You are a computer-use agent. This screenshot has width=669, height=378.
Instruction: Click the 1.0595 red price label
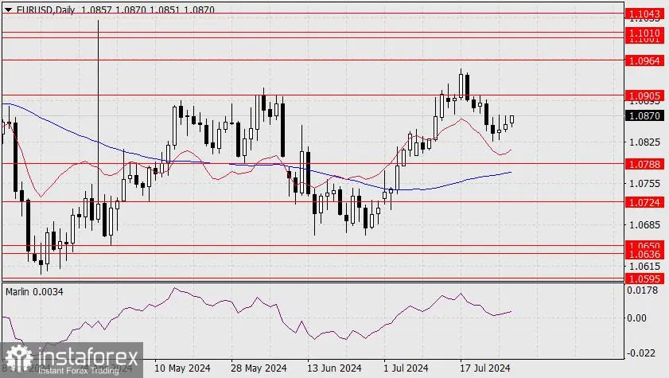click(x=644, y=279)
